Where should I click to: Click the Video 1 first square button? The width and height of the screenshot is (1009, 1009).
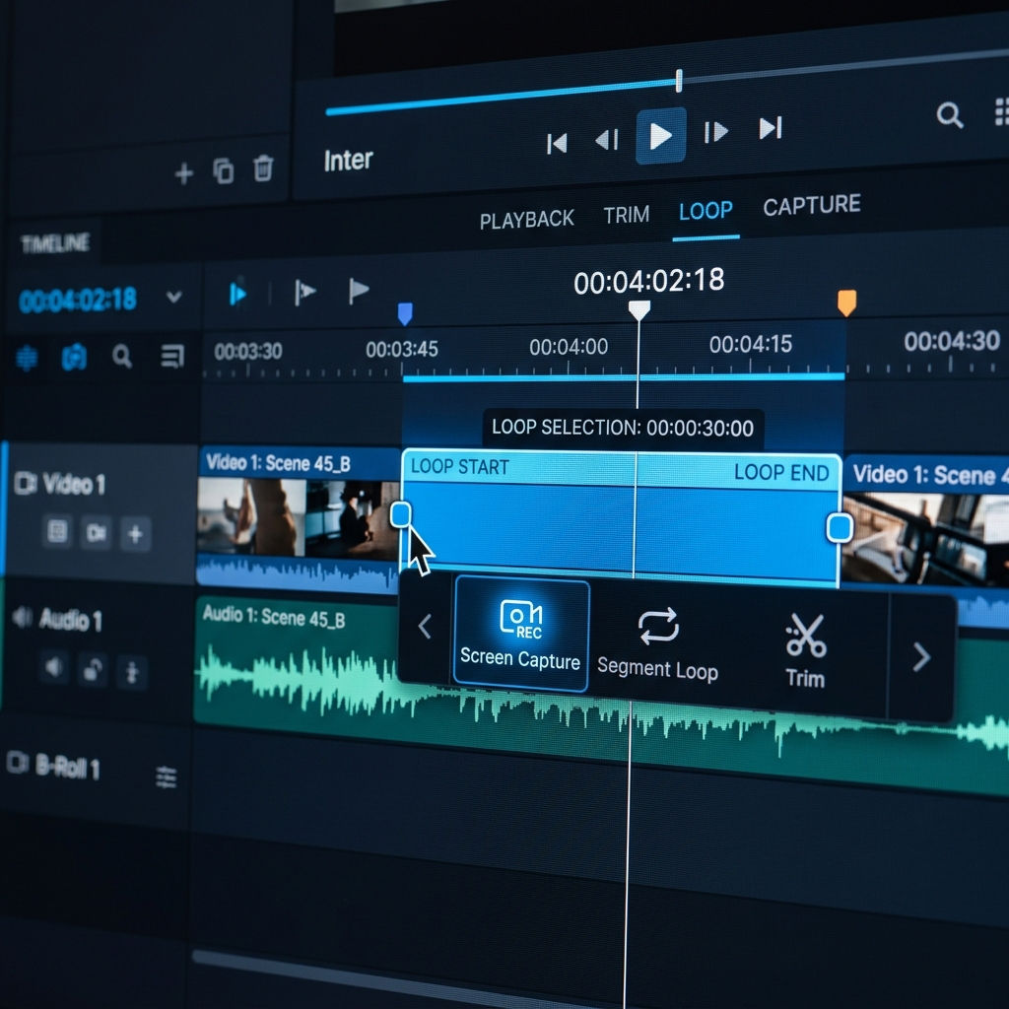[57, 531]
